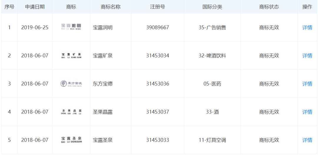The height and width of the screenshot is (162, 318).
Task: Click the 商标状态 column header
Action: point(269,7)
